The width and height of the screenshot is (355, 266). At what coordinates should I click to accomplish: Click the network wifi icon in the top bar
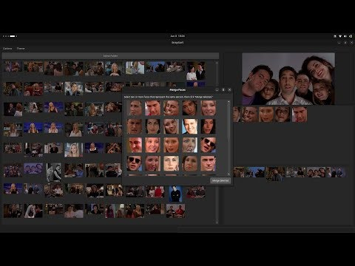340,36
